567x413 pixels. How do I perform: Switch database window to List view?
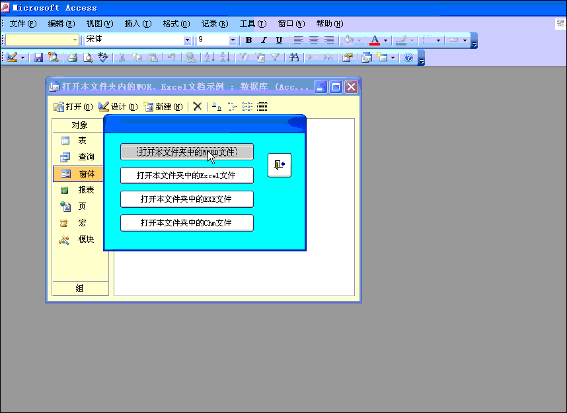pyautogui.click(x=247, y=106)
